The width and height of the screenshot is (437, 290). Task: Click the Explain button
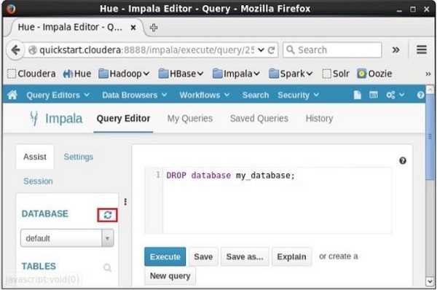click(291, 256)
